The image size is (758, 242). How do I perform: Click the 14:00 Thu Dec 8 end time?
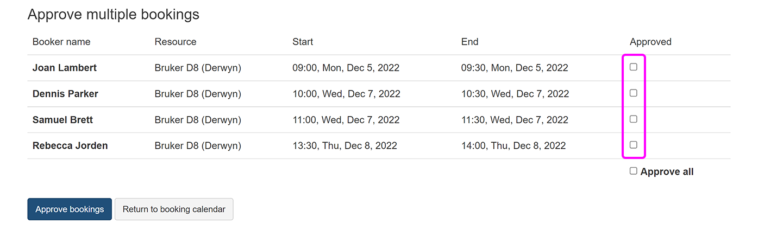(x=513, y=145)
